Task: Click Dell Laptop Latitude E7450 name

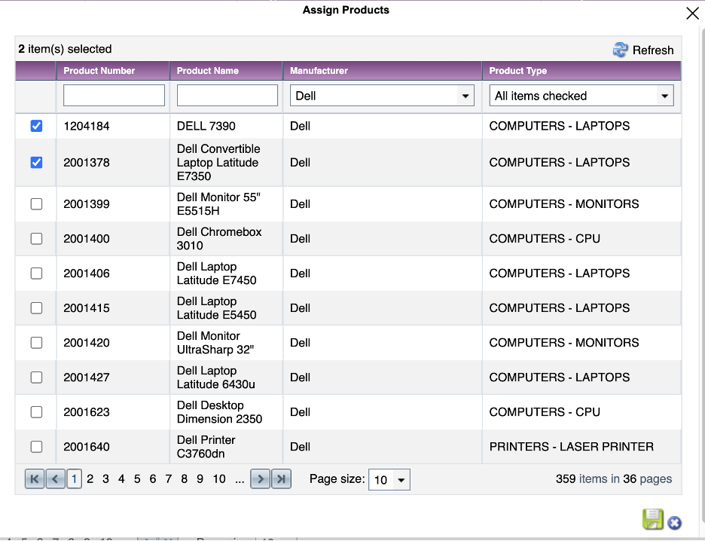Action: coord(217,274)
